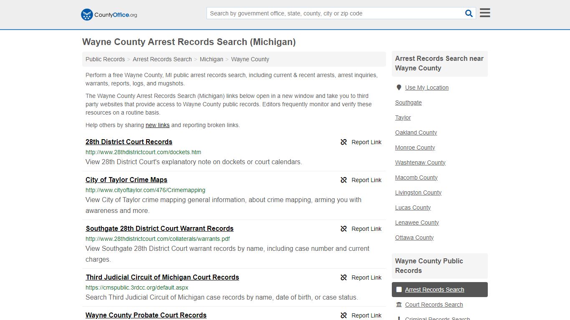Click Use My Location

427,87
